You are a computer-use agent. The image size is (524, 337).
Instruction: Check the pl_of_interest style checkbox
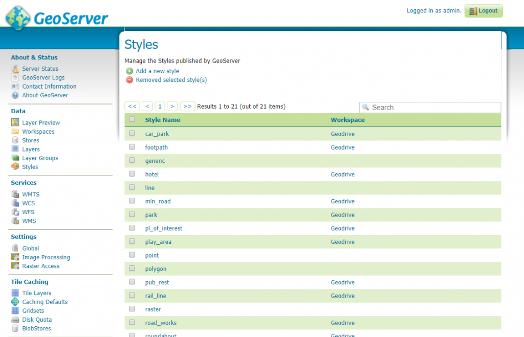[132, 228]
